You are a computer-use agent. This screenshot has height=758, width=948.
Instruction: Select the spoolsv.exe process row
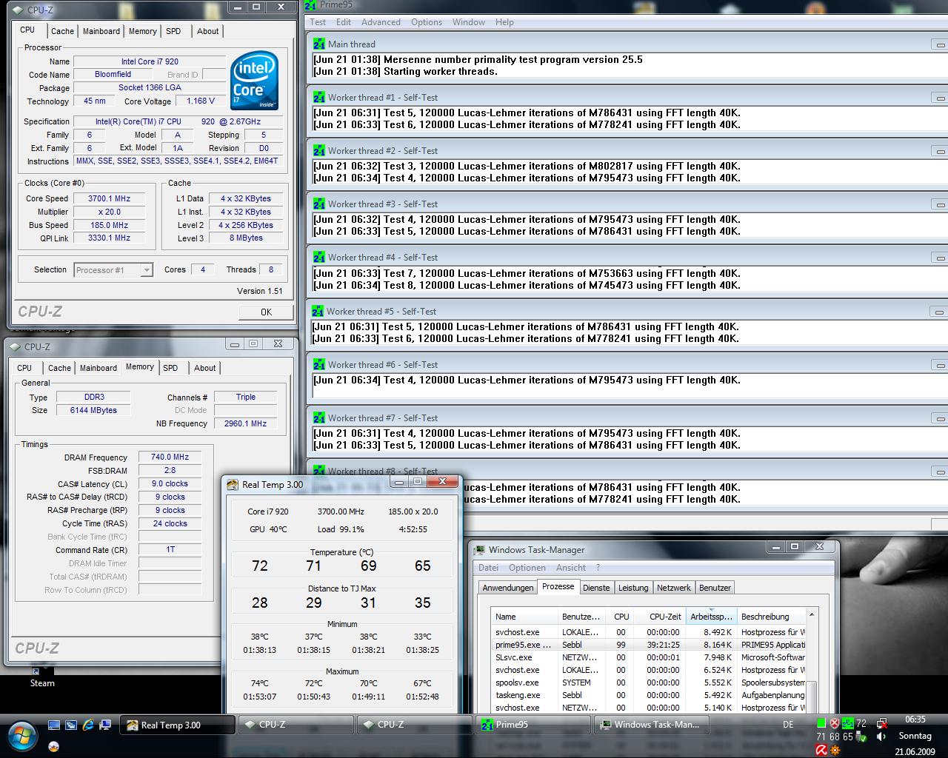[649, 682]
